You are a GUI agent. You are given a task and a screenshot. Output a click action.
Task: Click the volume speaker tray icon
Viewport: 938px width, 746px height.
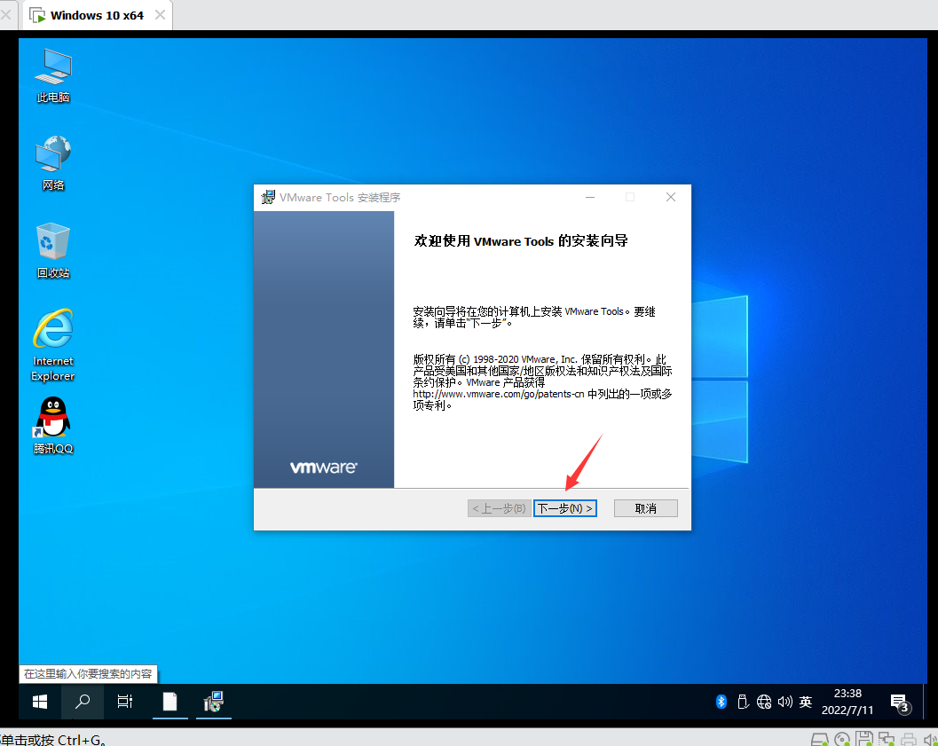(784, 702)
